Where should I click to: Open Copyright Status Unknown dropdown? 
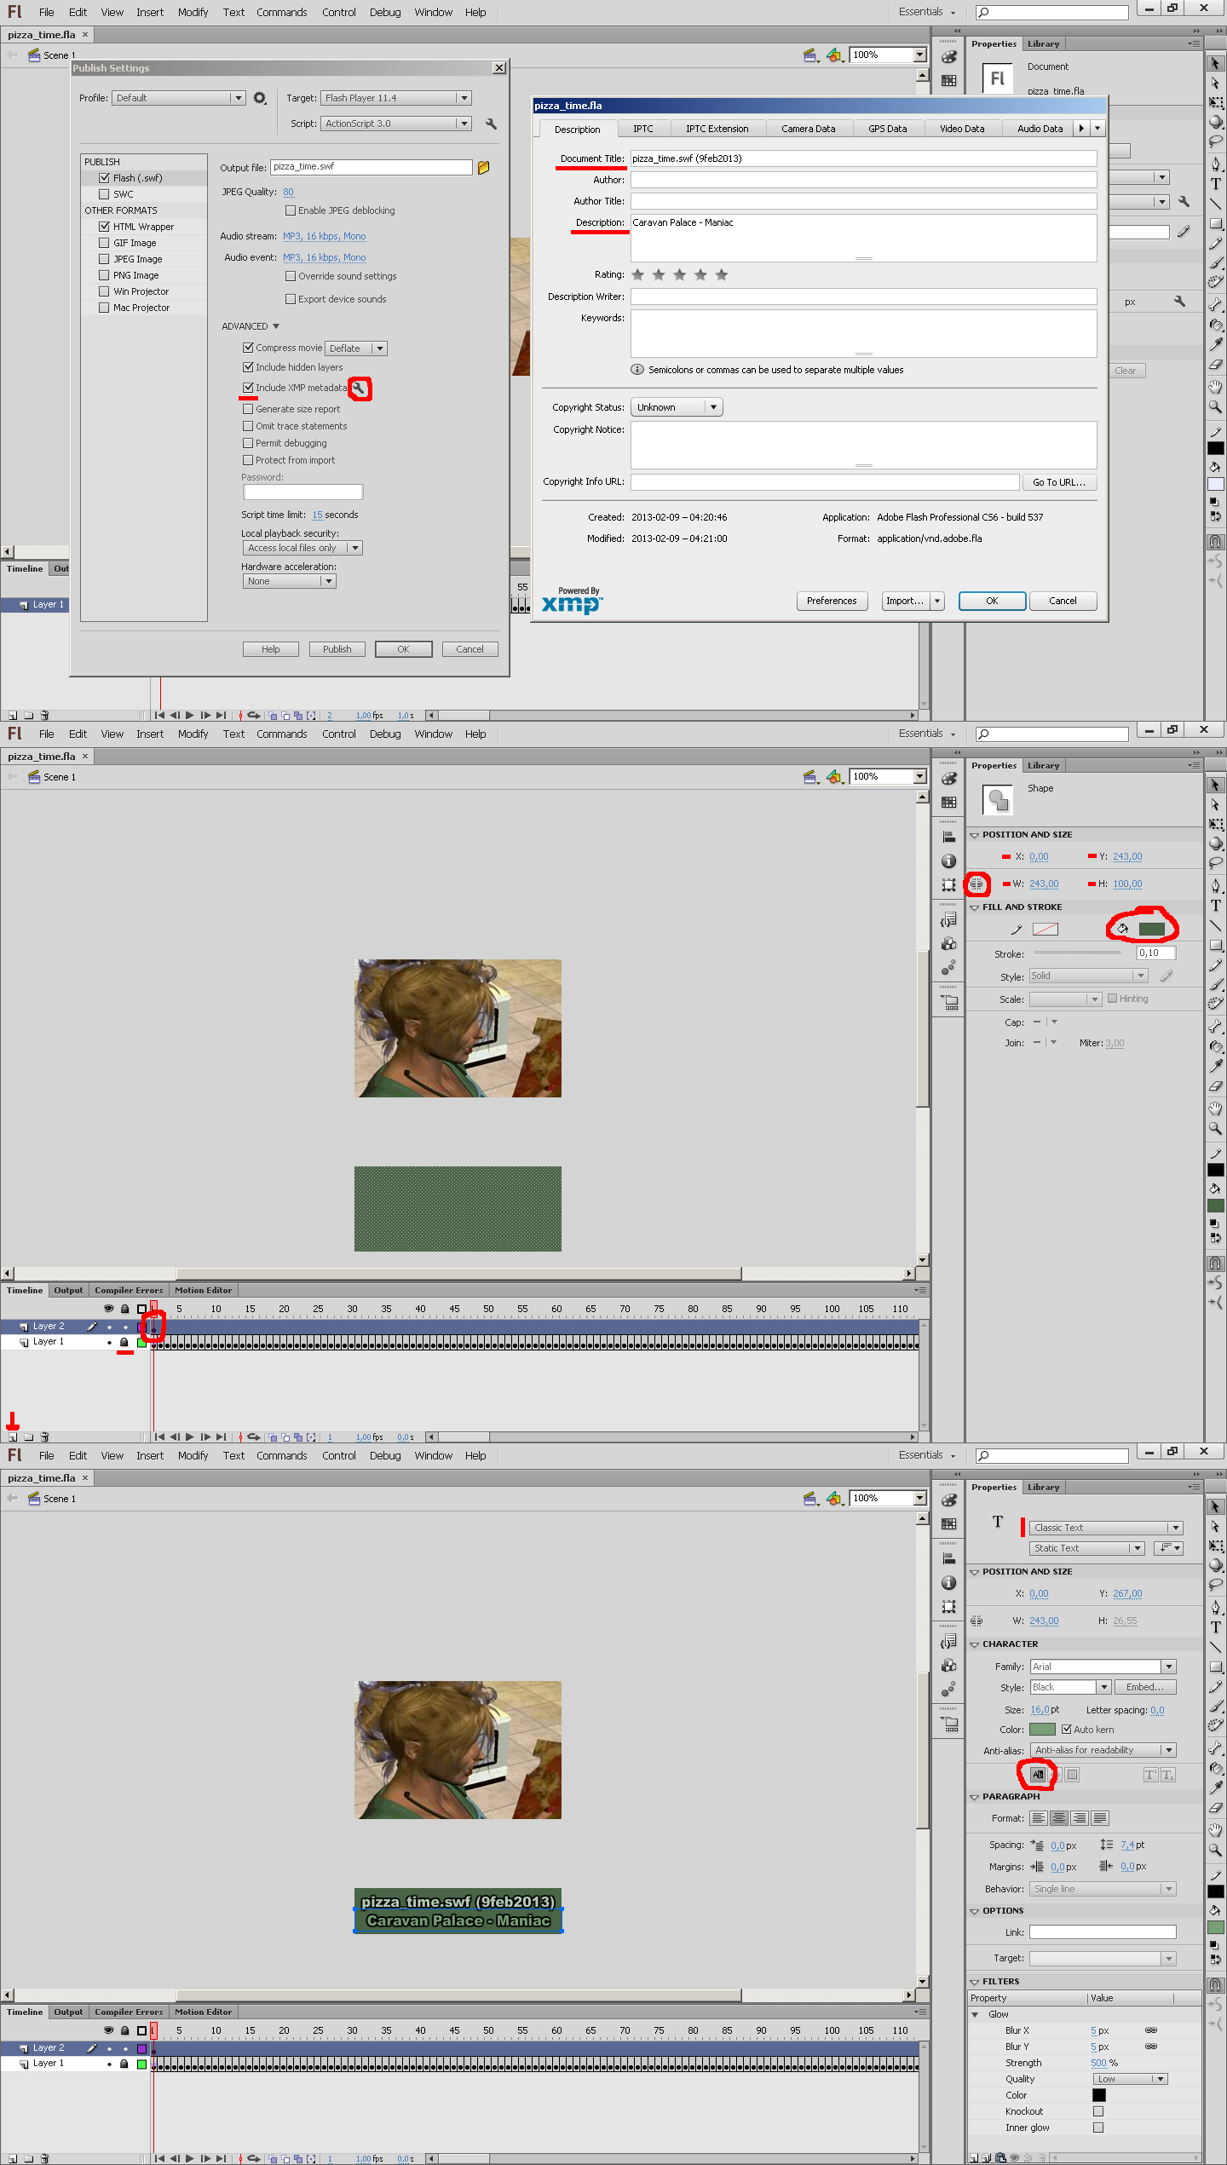point(677,407)
